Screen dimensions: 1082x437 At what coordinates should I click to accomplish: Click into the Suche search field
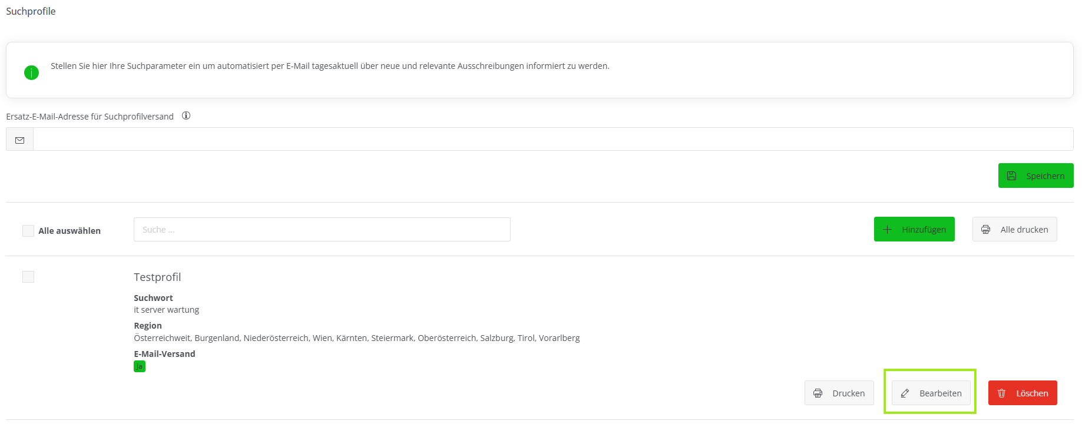point(322,230)
